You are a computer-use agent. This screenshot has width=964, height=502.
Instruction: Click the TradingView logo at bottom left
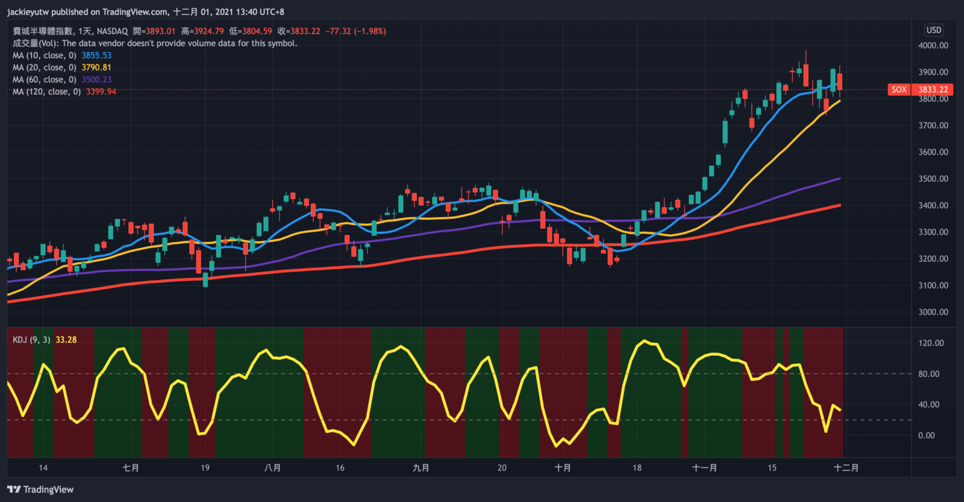click(x=40, y=489)
